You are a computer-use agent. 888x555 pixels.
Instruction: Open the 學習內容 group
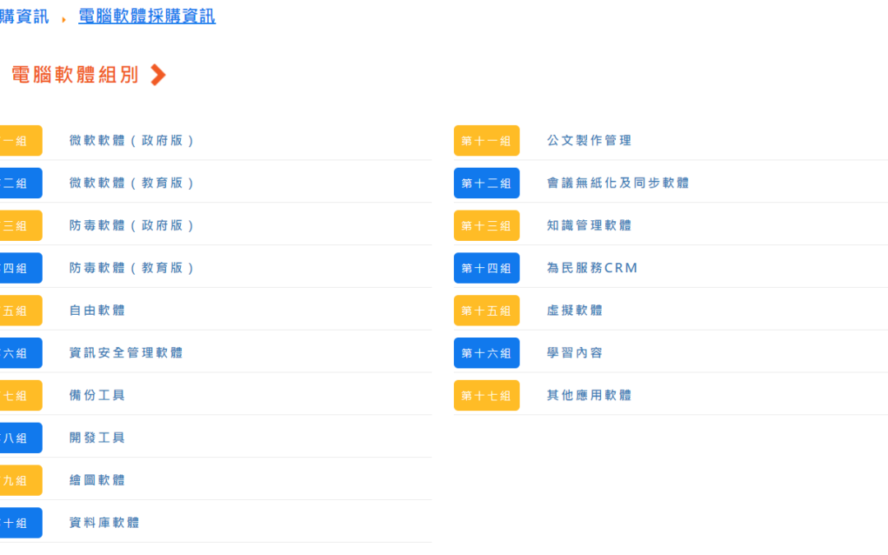pos(574,353)
